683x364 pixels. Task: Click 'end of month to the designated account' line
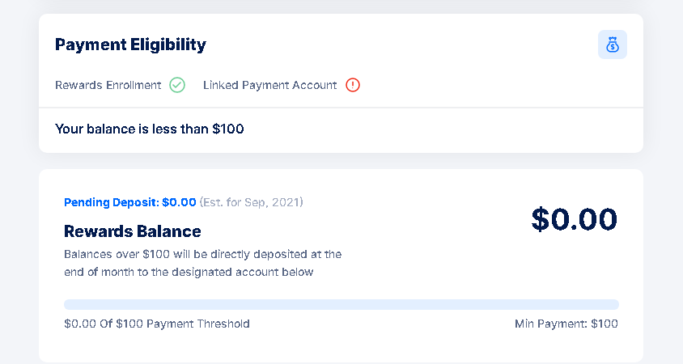(x=189, y=272)
